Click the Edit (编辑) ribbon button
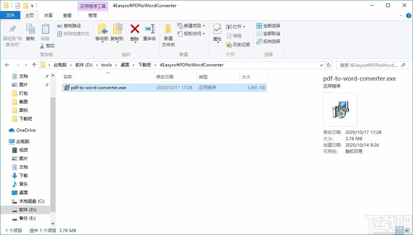 [234, 36]
